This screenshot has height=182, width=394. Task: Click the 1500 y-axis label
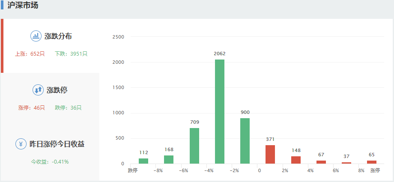(x=118, y=88)
